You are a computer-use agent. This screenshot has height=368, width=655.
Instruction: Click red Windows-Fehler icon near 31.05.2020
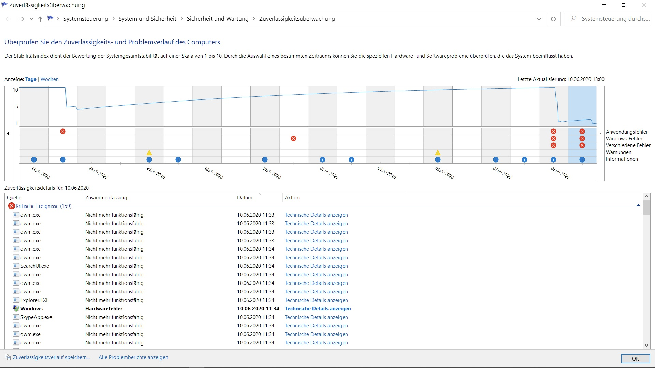point(293,138)
